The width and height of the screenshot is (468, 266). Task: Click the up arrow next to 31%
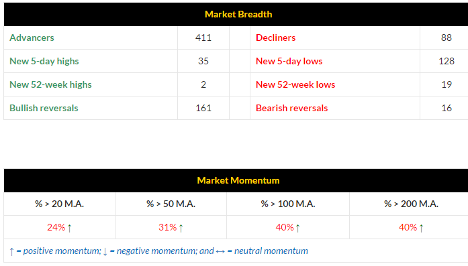[181, 228]
